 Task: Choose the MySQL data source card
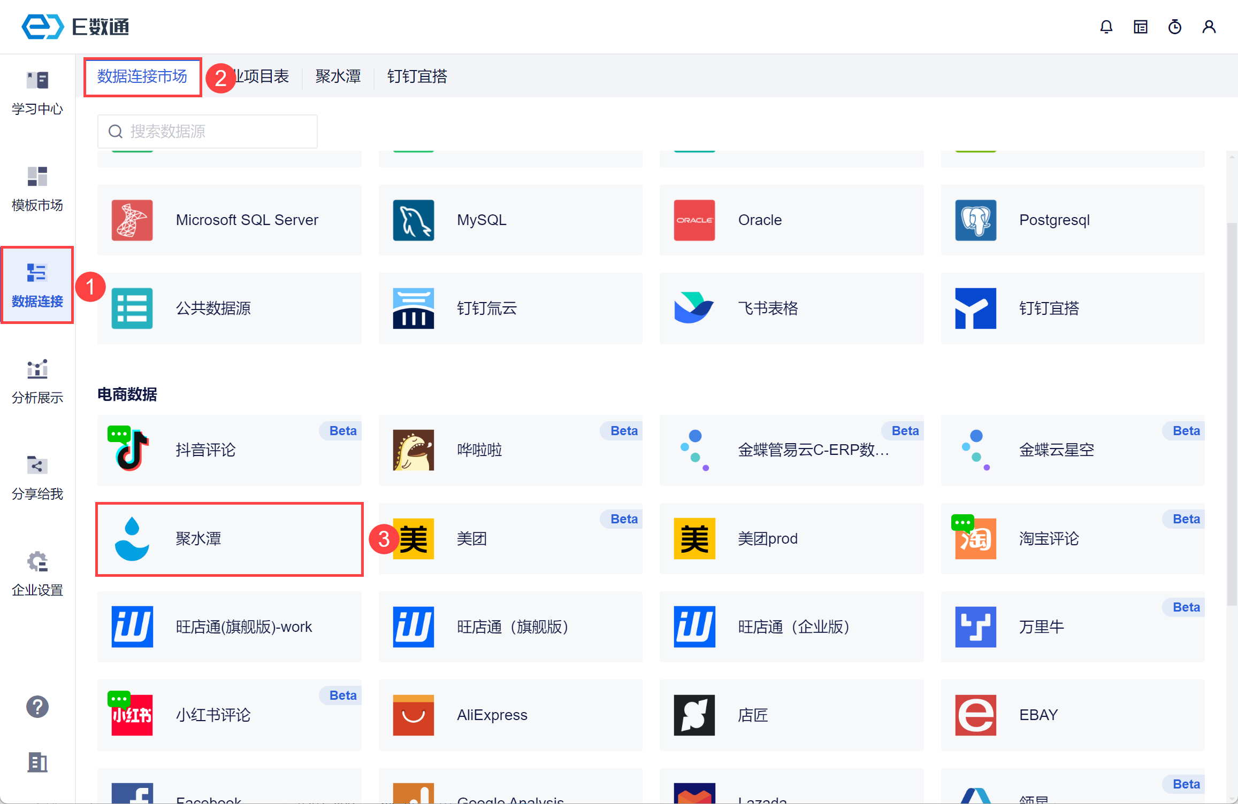510,220
